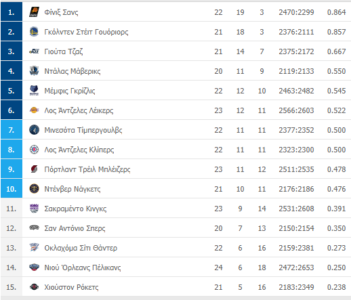Click the Utah Jazz logo icon
The height and width of the screenshot is (300, 351).
pyautogui.click(x=34, y=51)
